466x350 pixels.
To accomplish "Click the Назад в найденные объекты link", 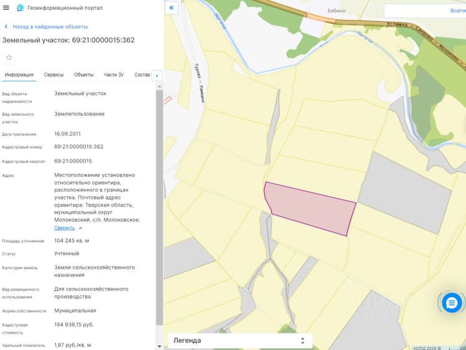I will pos(50,27).
